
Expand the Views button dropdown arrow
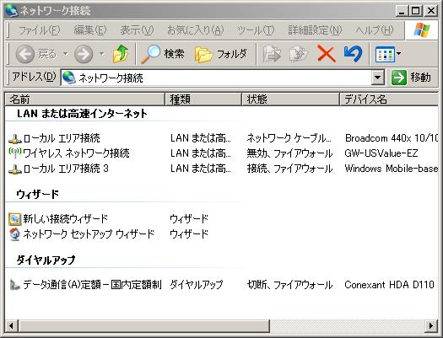tap(399, 54)
